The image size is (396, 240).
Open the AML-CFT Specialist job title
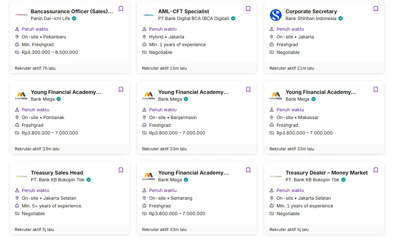[183, 11]
